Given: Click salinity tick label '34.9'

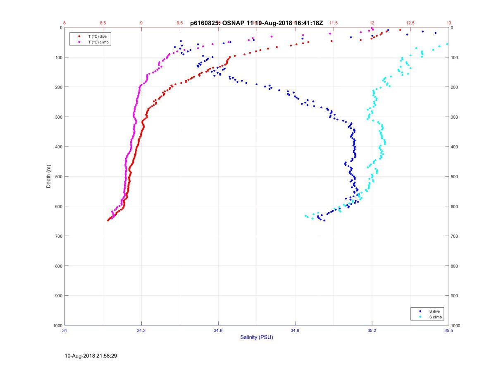Looking at the screenshot, I should click(295, 330).
